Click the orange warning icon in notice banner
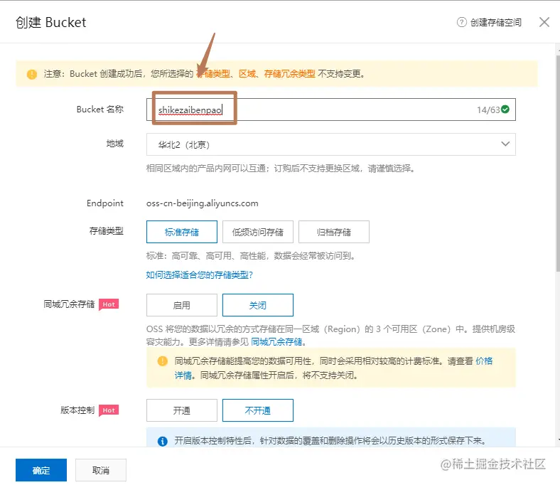The width and height of the screenshot is (560, 485). (32, 74)
